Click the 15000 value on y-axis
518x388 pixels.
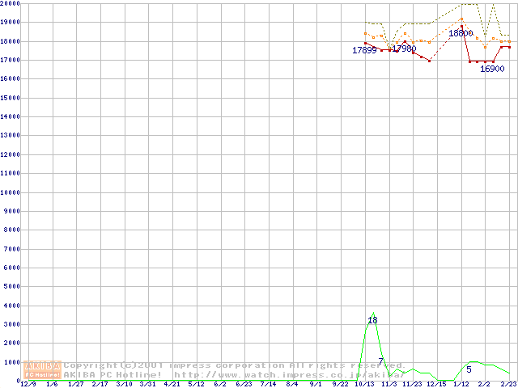[11, 98]
